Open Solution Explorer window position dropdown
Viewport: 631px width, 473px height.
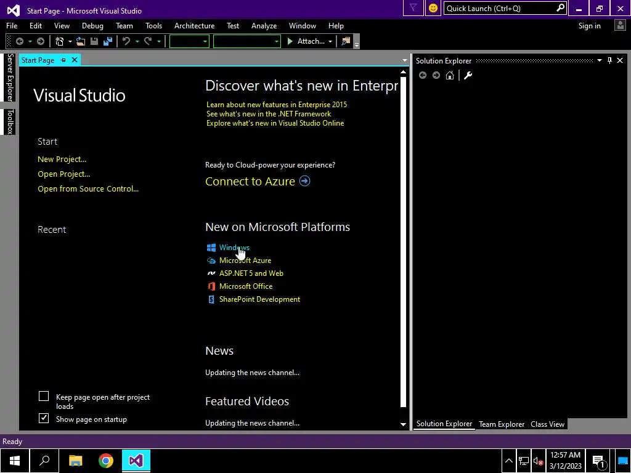click(x=599, y=60)
